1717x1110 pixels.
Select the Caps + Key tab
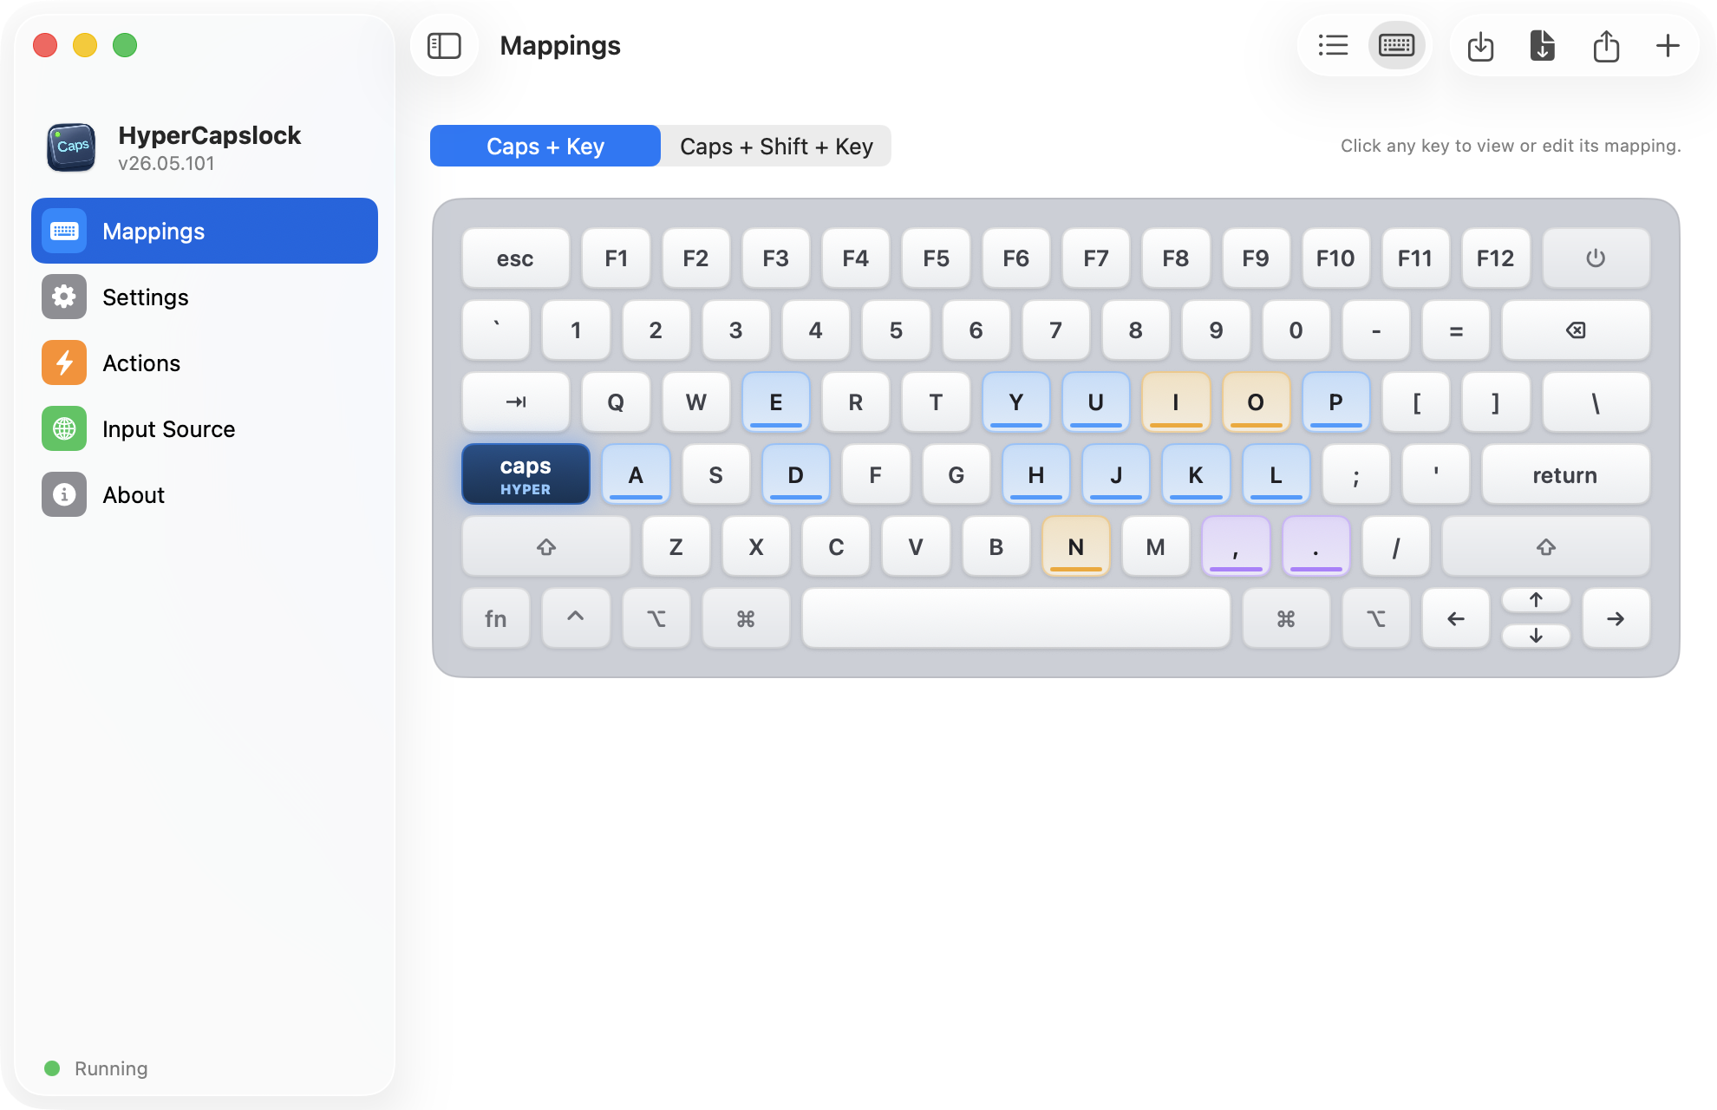(545, 146)
